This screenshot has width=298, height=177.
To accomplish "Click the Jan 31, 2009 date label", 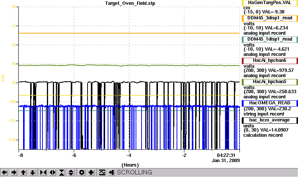I will 226,161.
